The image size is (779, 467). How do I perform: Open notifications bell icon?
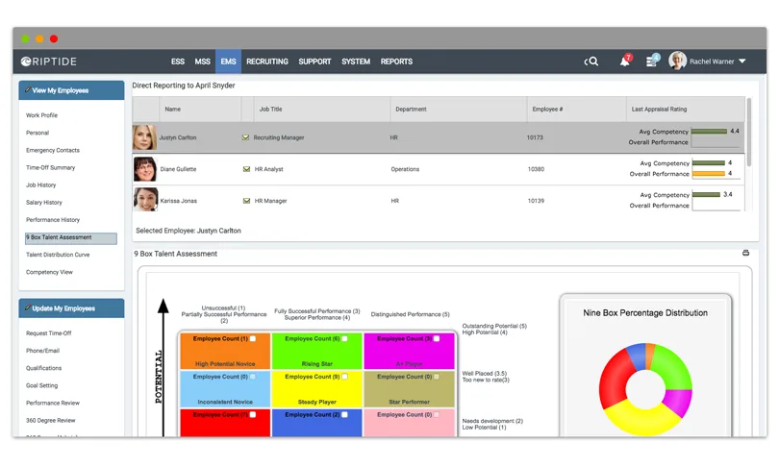click(625, 61)
